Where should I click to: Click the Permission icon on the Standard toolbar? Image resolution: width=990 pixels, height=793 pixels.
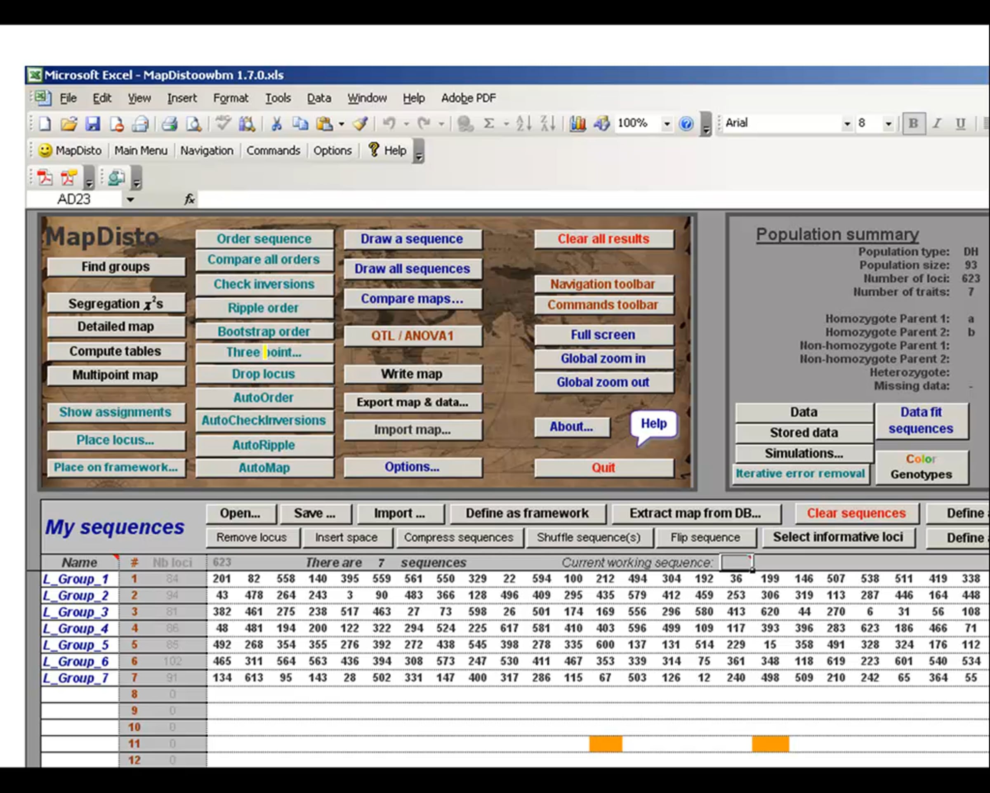tap(117, 123)
